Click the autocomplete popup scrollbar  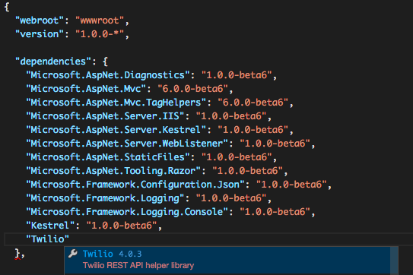click(x=394, y=261)
